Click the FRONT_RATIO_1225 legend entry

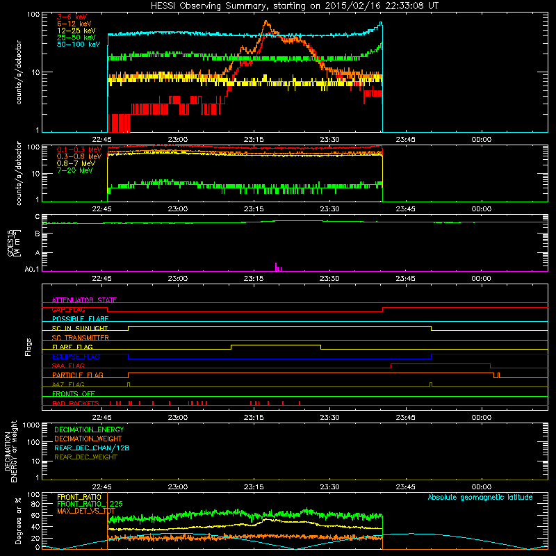90,504
